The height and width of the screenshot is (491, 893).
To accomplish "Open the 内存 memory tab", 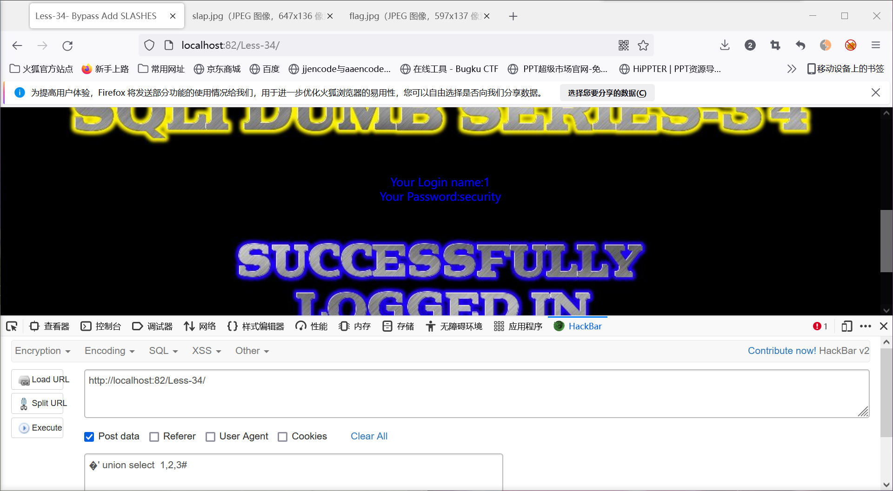I will click(355, 326).
